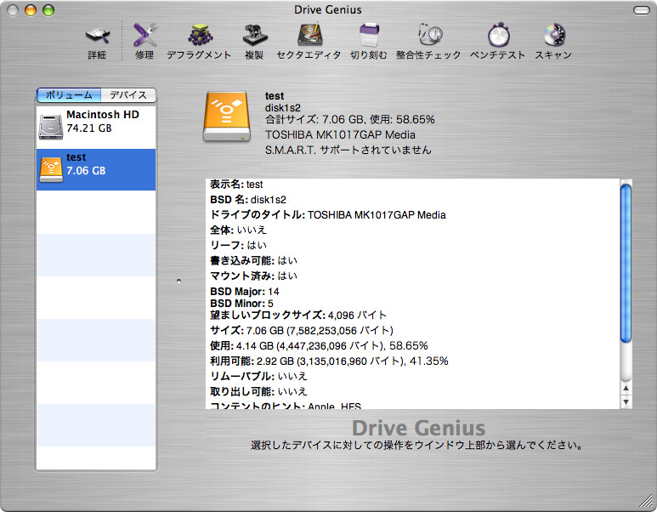
Task: Click the BSD Minor: 5 line
Action: 241,303
